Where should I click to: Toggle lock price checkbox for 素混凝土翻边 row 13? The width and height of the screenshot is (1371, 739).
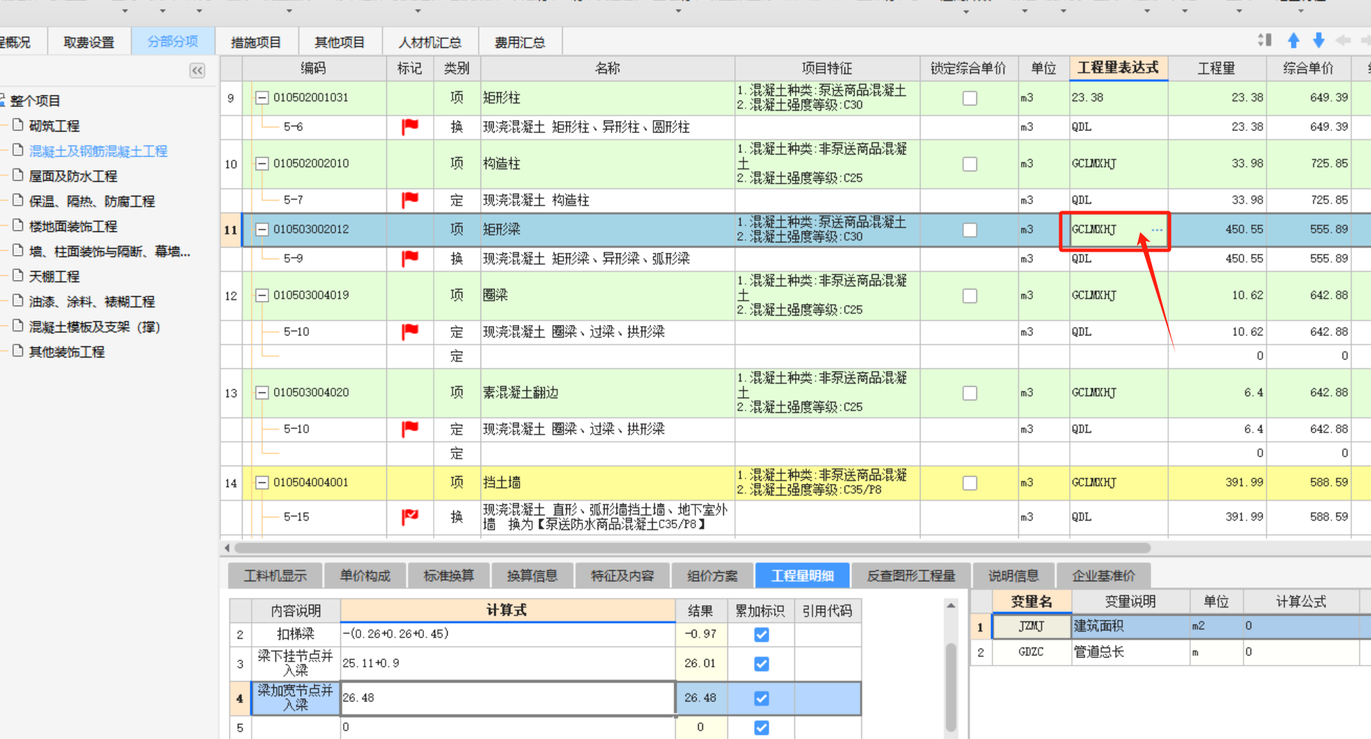(x=969, y=393)
